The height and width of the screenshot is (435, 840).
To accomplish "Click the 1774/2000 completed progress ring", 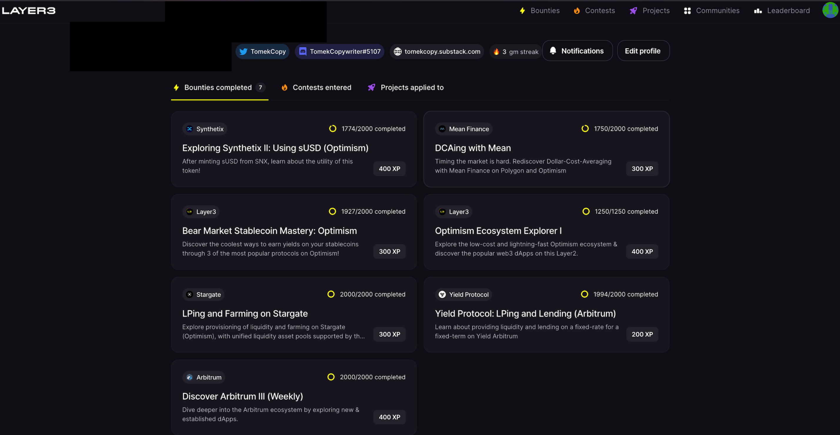I will coord(333,129).
